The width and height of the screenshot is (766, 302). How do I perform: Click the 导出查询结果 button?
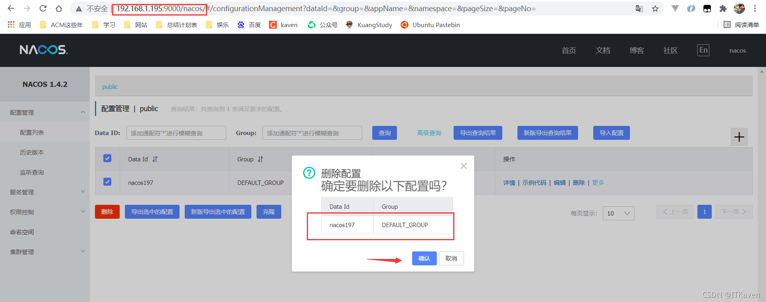pos(478,133)
